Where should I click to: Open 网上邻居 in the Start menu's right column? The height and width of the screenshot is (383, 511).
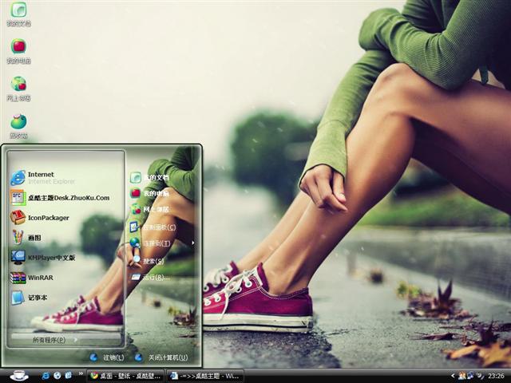click(149, 209)
